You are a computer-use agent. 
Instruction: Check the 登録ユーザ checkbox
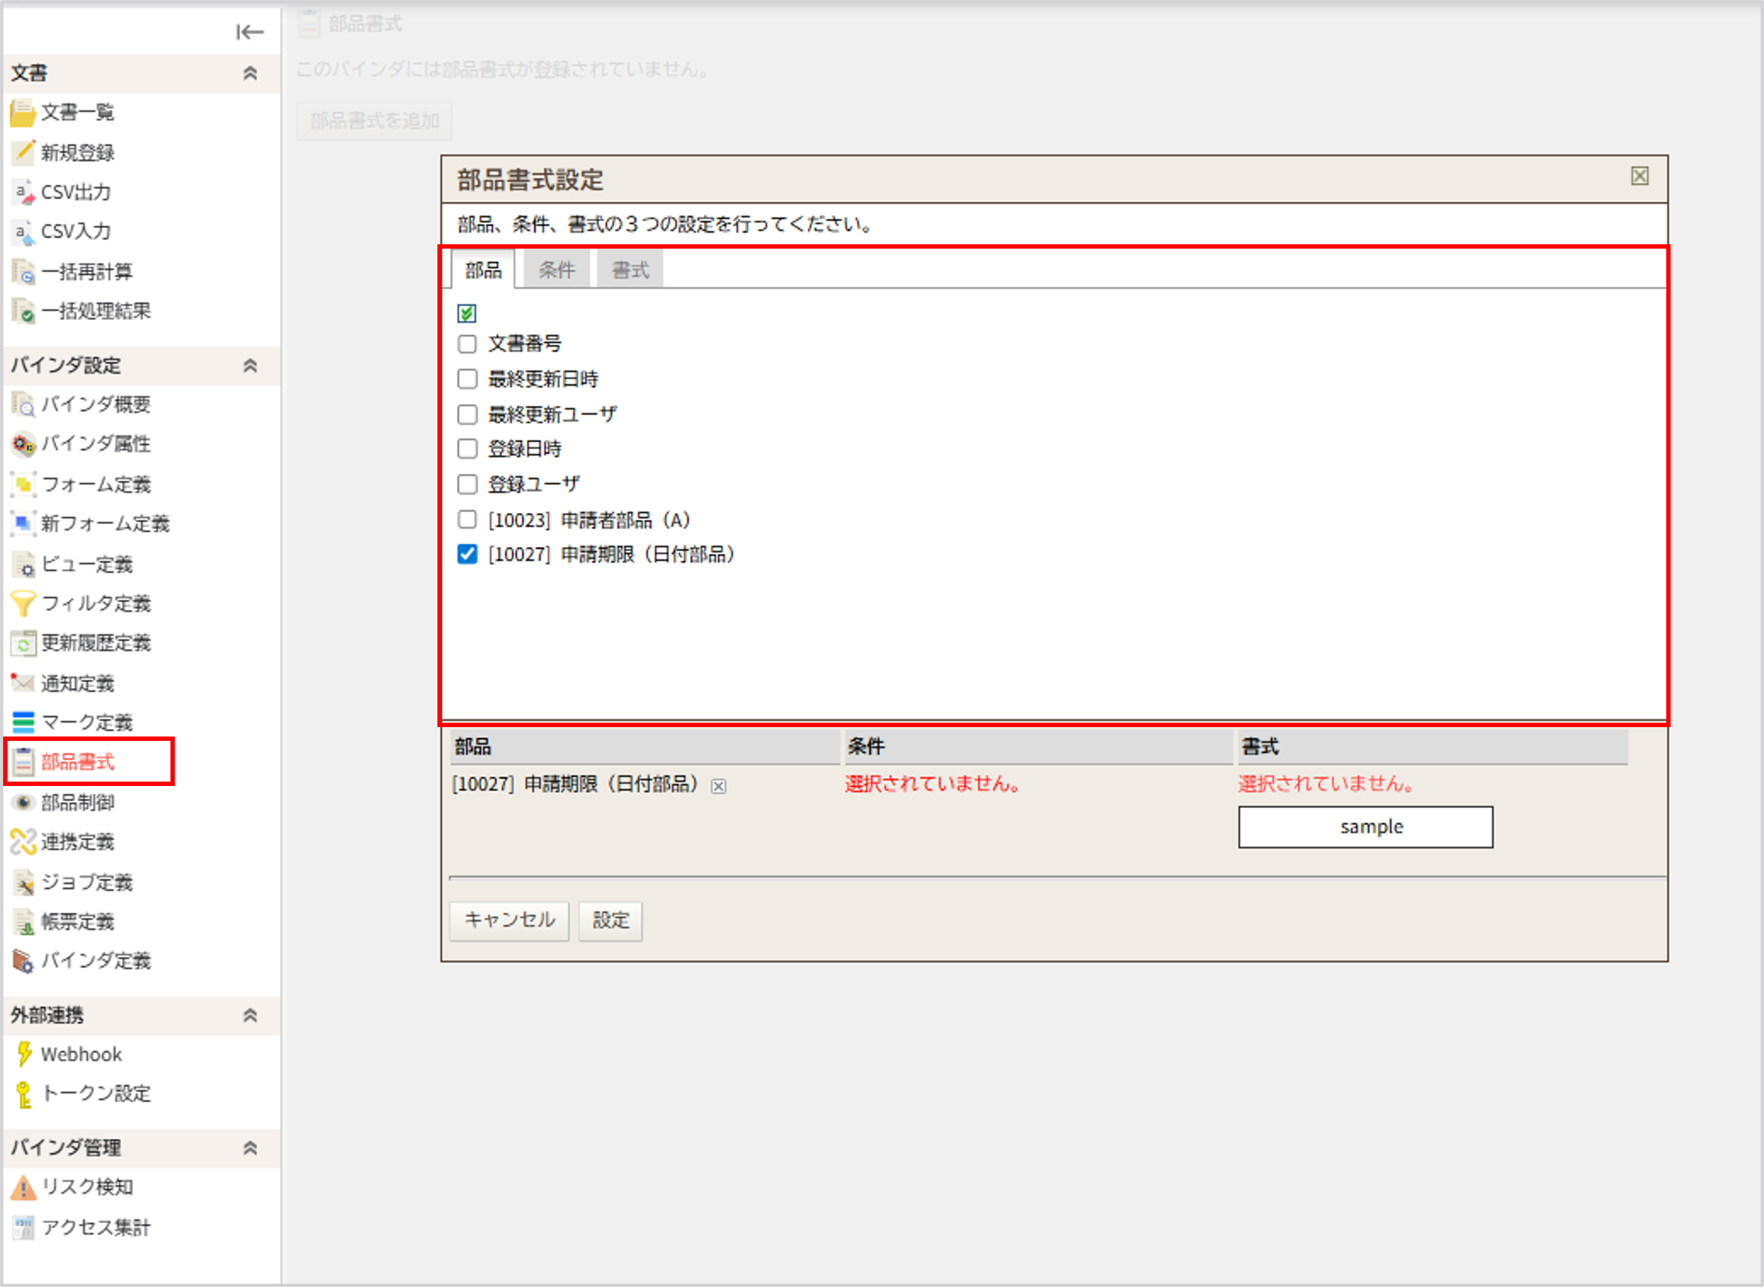[467, 485]
